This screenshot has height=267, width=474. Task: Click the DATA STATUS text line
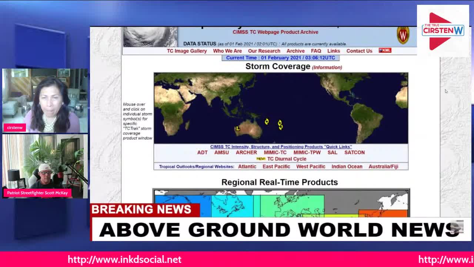265,44
